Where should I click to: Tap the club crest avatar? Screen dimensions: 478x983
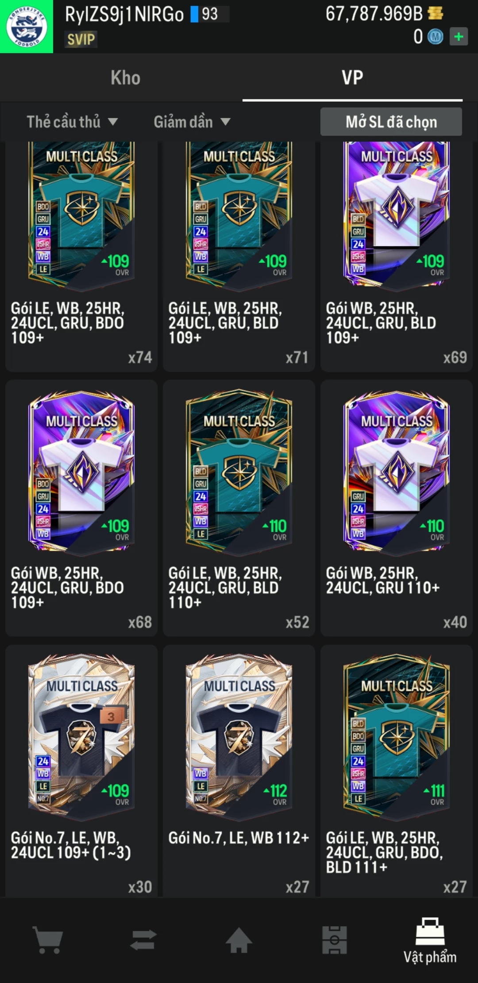[27, 27]
